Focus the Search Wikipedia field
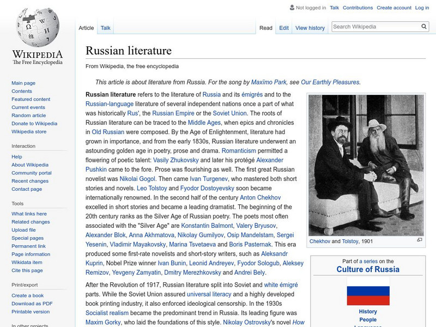Viewport: 436px width, 327px height. [377, 27]
